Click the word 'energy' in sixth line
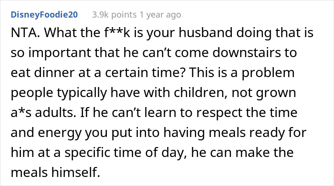This screenshot has width=334, height=186. 60,132
